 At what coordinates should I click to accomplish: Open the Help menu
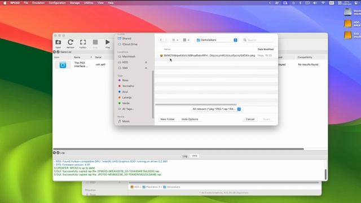[111, 3]
